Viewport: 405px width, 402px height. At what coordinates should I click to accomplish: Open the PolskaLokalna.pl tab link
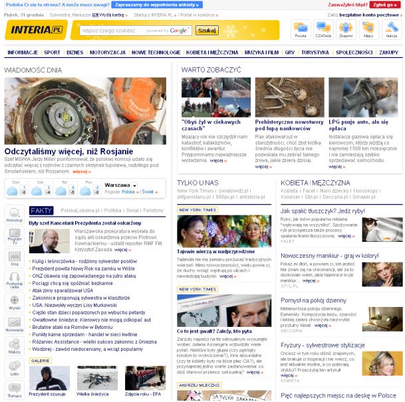(x=80, y=211)
